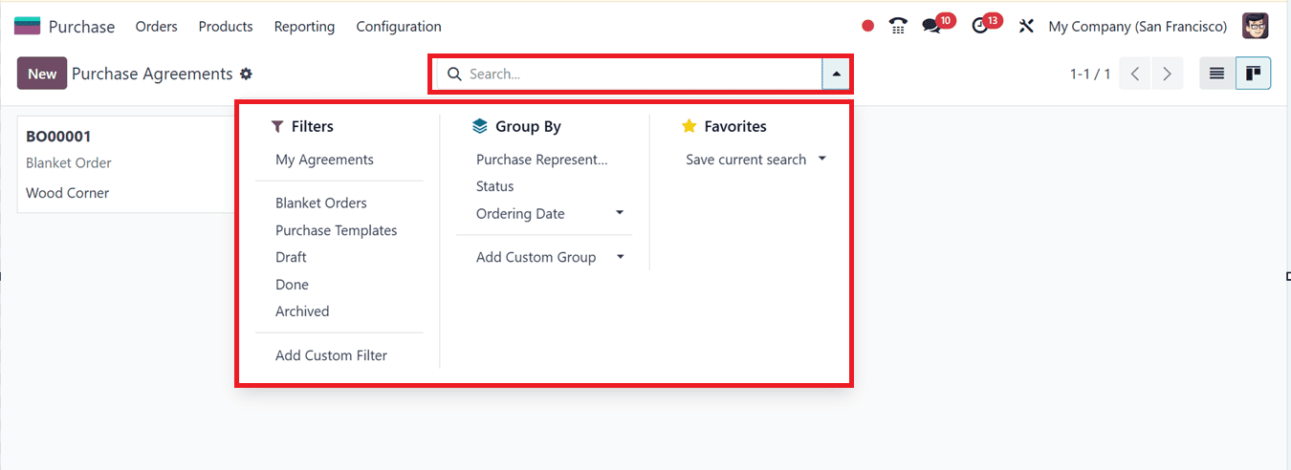Screen dimensions: 1291x470
Task: Filter by Blanket Orders
Action: click(321, 203)
